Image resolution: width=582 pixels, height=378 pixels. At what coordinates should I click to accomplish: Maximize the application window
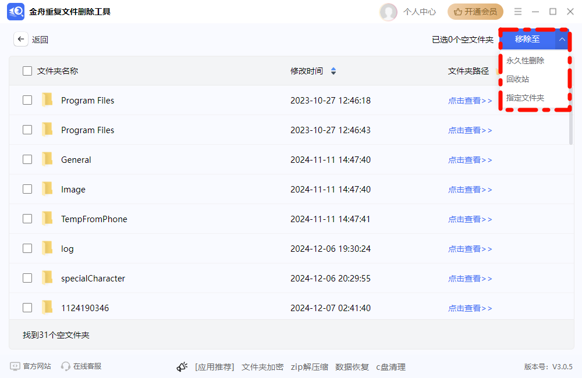[x=553, y=12]
